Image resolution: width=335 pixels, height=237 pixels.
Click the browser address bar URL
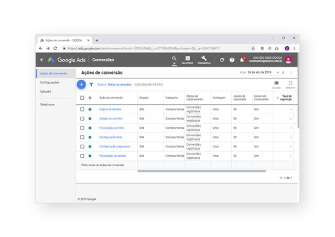tap(143, 48)
